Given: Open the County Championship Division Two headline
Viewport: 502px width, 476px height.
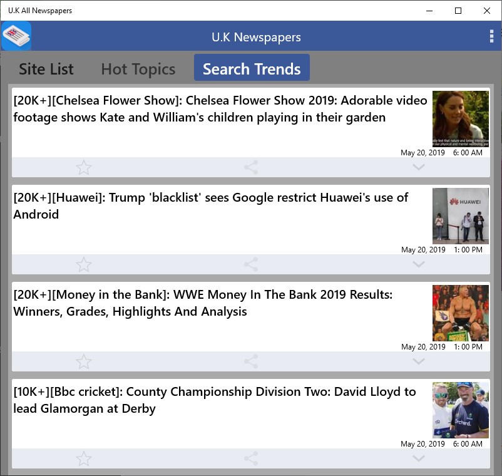Looking at the screenshot, I should (215, 400).
